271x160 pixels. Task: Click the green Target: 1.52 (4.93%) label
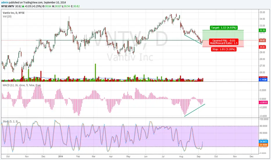tap(224, 28)
